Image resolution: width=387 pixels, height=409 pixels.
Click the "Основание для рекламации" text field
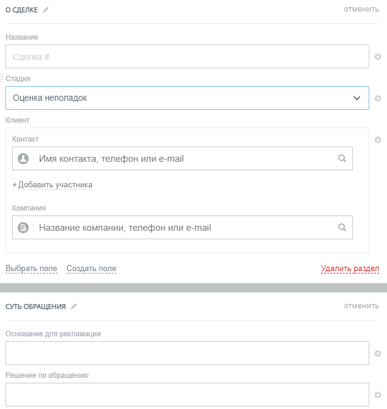click(x=187, y=353)
